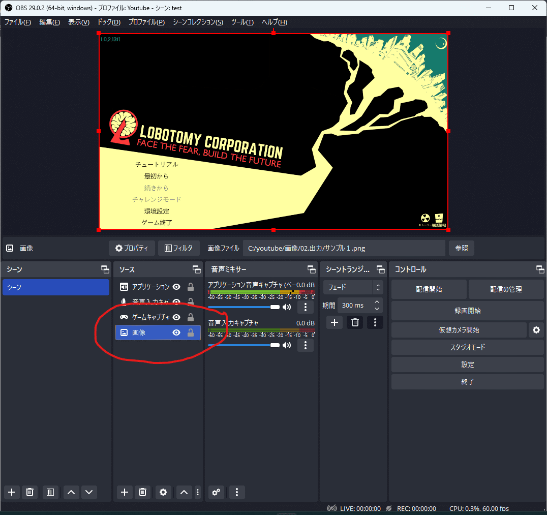Open the ヘルプ menu
The width and height of the screenshot is (547, 515).
275,22
